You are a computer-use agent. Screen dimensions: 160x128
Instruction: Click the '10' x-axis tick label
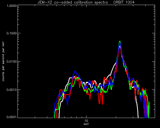[x=86, y=121]
